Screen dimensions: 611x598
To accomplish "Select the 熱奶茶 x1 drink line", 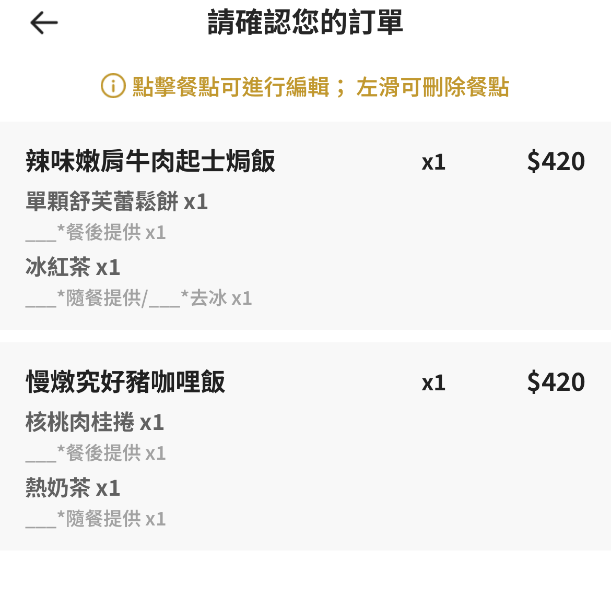I will [x=73, y=488].
